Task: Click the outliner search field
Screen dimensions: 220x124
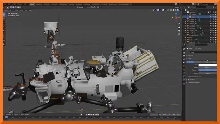Action: [200, 7]
